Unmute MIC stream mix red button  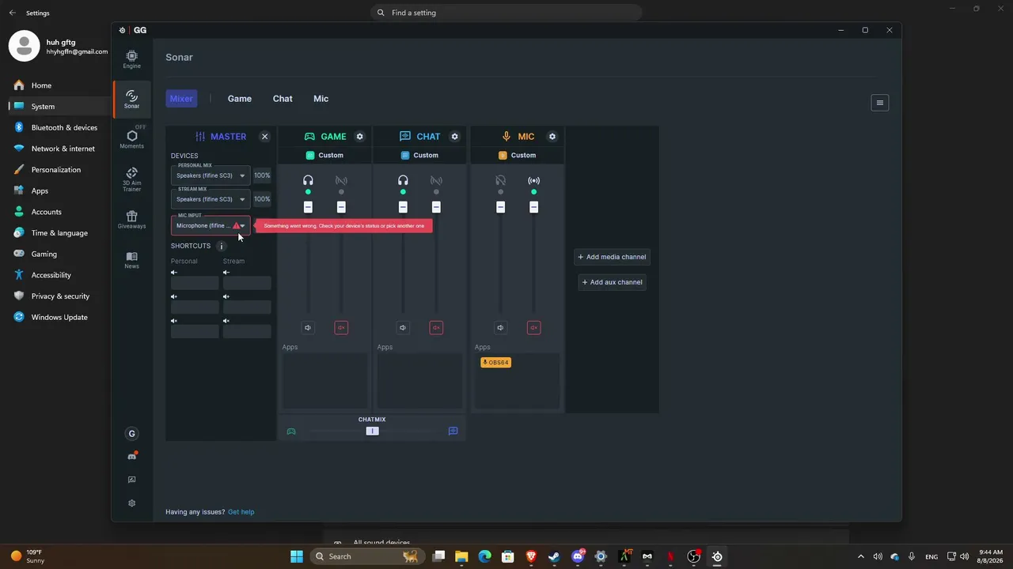(533, 327)
